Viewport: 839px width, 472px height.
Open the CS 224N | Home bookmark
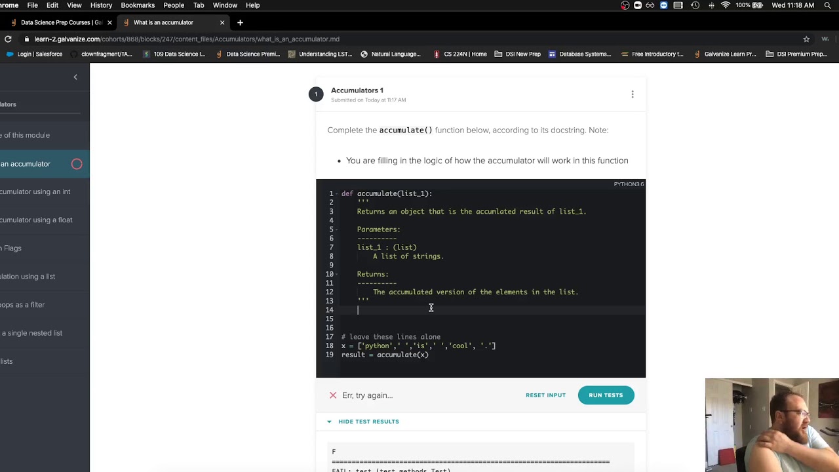459,54
